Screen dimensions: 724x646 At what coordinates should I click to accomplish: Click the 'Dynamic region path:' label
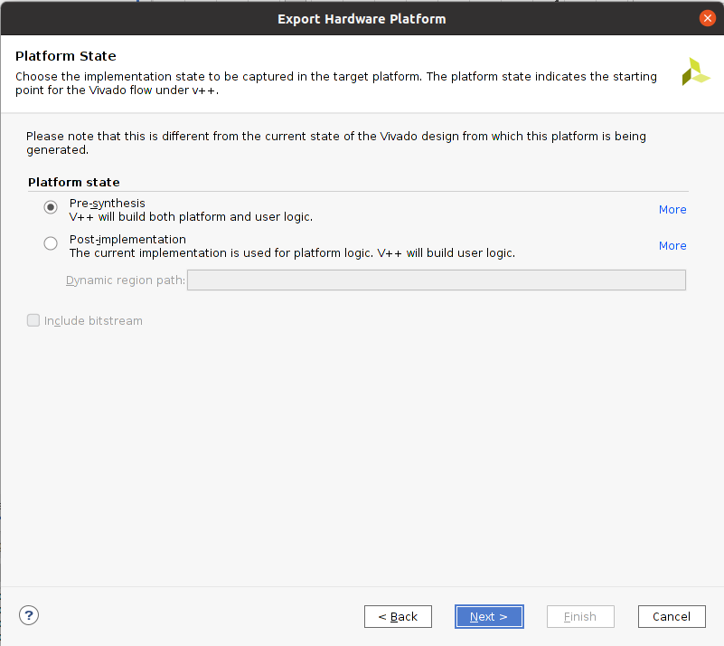click(x=126, y=280)
